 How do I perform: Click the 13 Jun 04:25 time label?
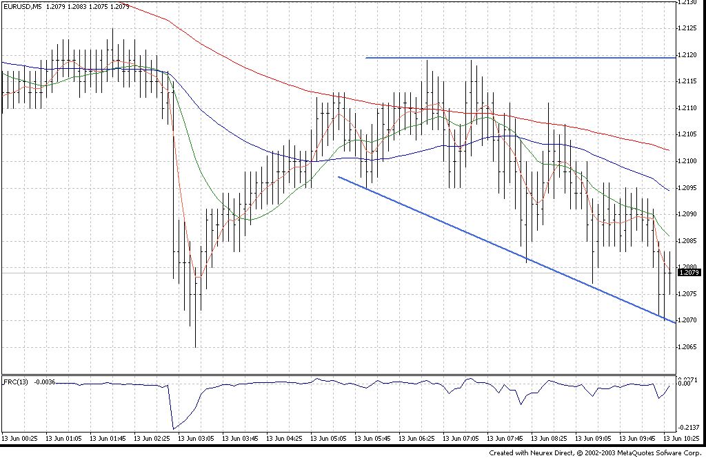(285, 438)
